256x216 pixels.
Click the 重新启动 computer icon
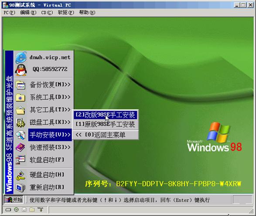(x=20, y=187)
